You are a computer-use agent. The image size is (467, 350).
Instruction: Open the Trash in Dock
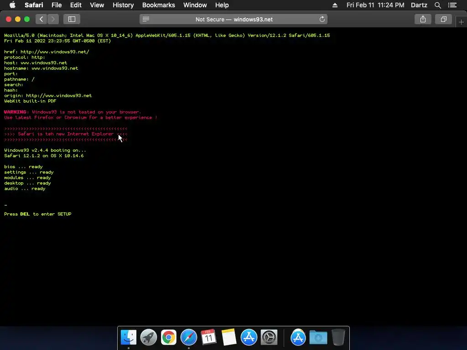338,337
